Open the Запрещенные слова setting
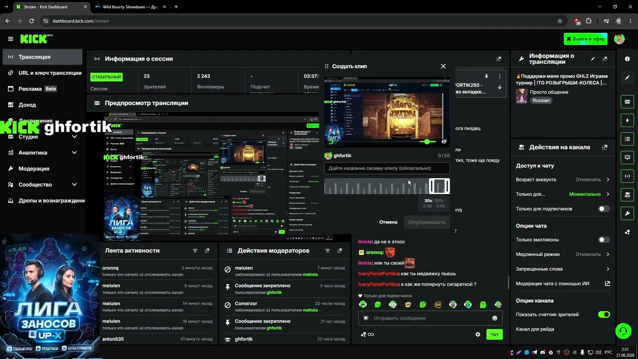The width and height of the screenshot is (638, 359). [563, 269]
